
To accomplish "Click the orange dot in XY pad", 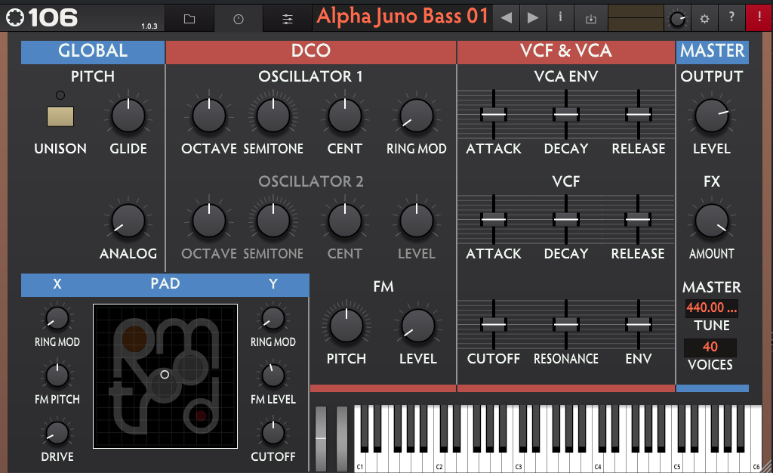I will coord(134,339).
